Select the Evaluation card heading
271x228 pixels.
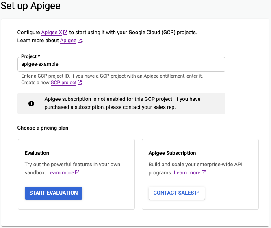[37, 153]
